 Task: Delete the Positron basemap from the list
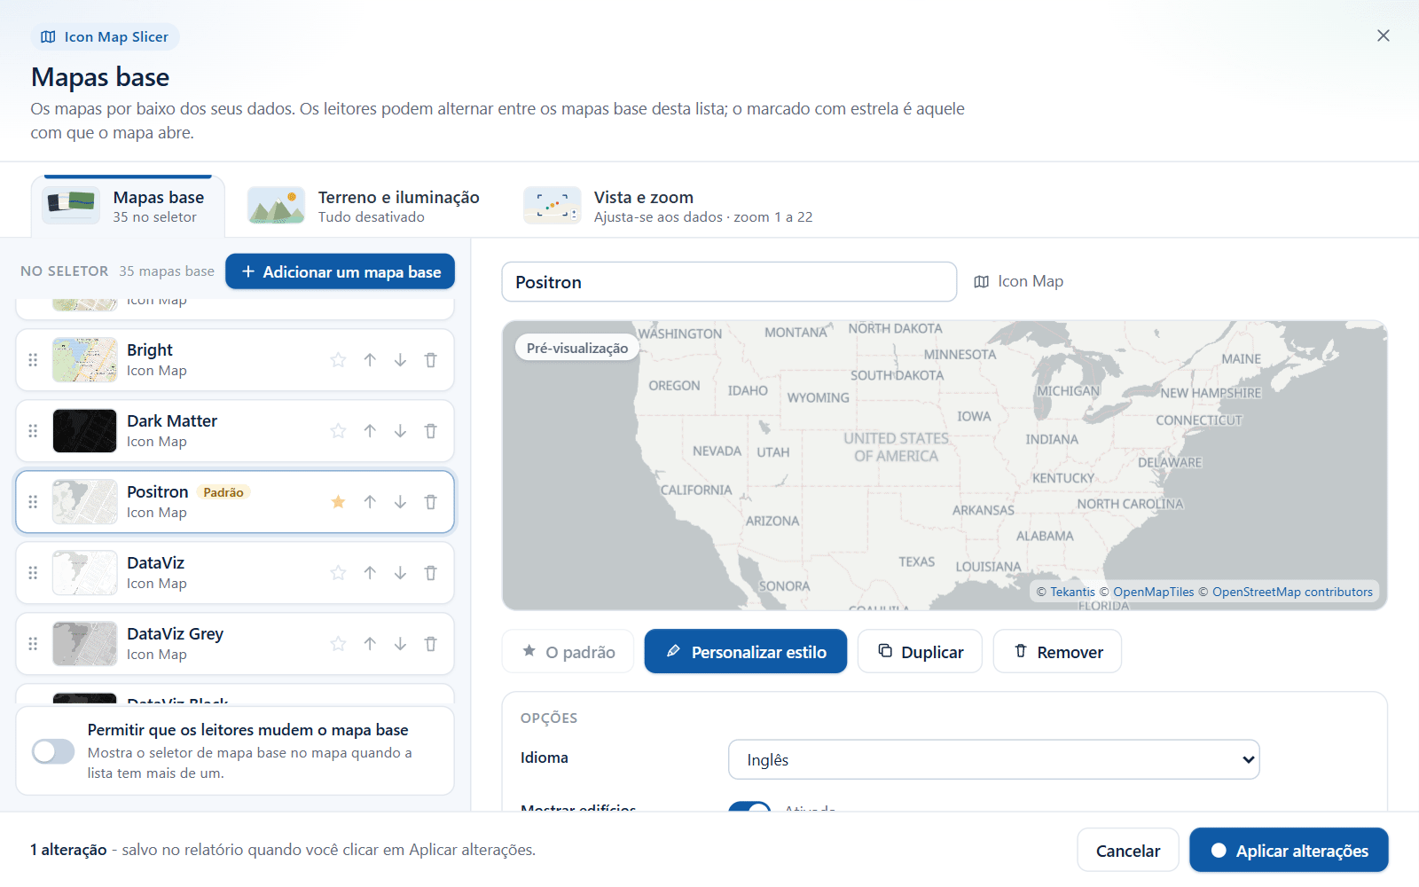coord(431,502)
